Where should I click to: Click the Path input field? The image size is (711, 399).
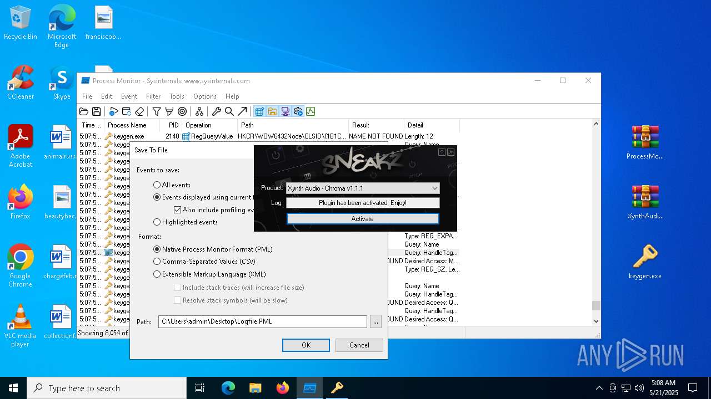pyautogui.click(x=263, y=321)
